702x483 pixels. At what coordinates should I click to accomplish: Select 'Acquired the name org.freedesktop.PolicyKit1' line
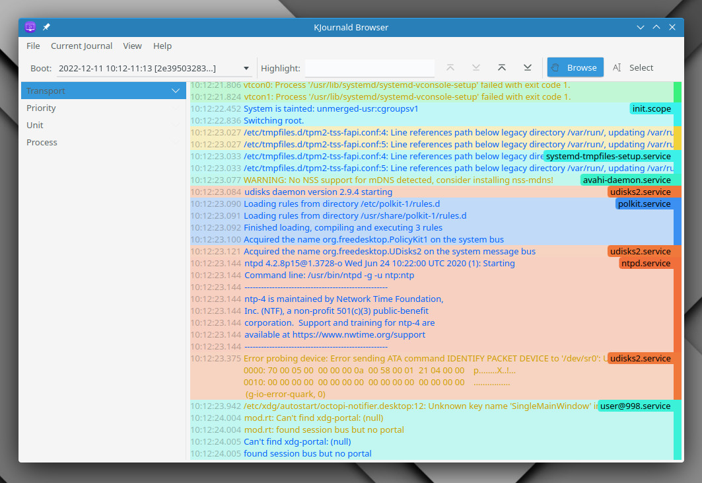click(x=432, y=240)
